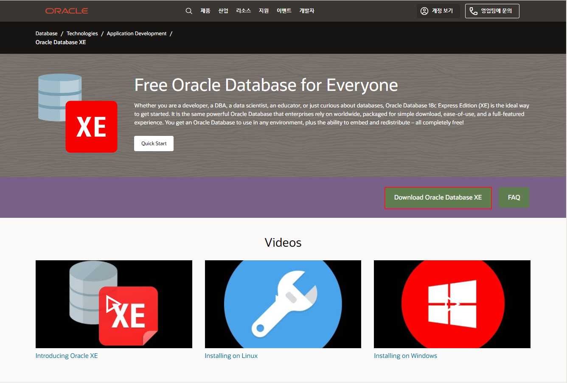Play the Introducing Oracle XE video thumbnail
Screen dimensions: 567x383
tap(114, 304)
